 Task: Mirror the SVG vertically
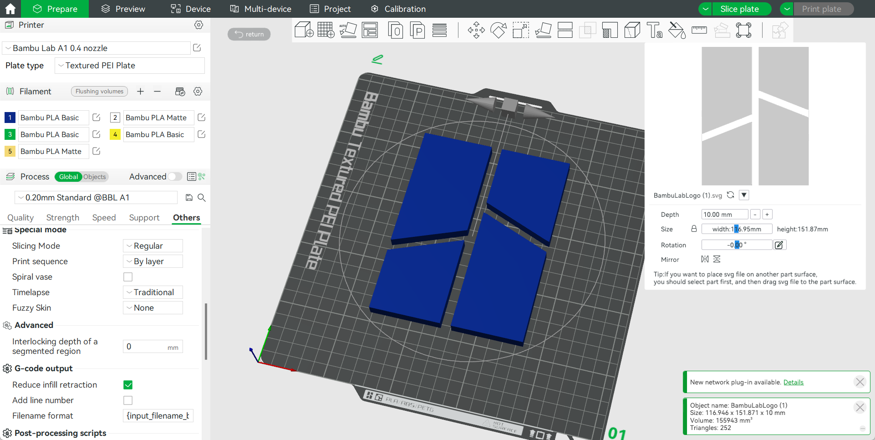(717, 259)
